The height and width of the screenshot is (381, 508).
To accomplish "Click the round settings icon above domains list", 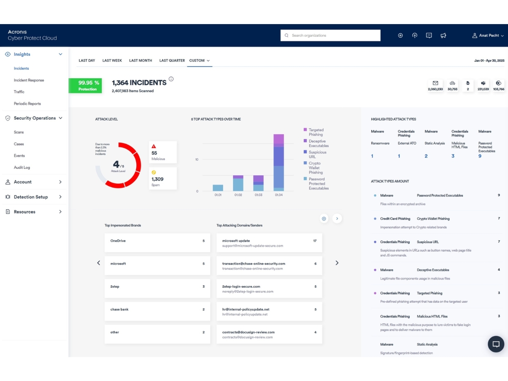I will (x=324, y=218).
